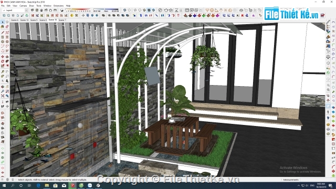Open the File menu
Image resolution: width=336 pixels, height=189 pixels.
(x=3, y=6)
